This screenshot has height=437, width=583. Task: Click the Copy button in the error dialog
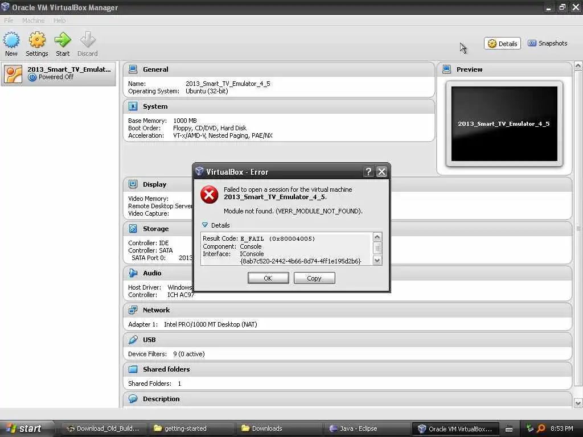[x=314, y=278]
